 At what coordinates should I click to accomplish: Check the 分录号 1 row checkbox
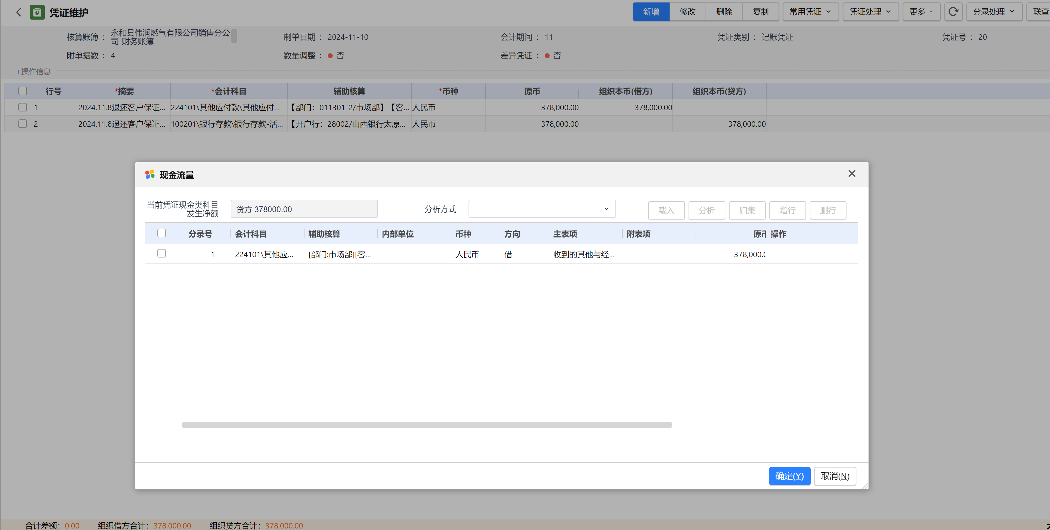[161, 254]
